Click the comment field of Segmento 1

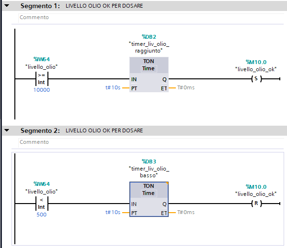[x=151, y=18]
